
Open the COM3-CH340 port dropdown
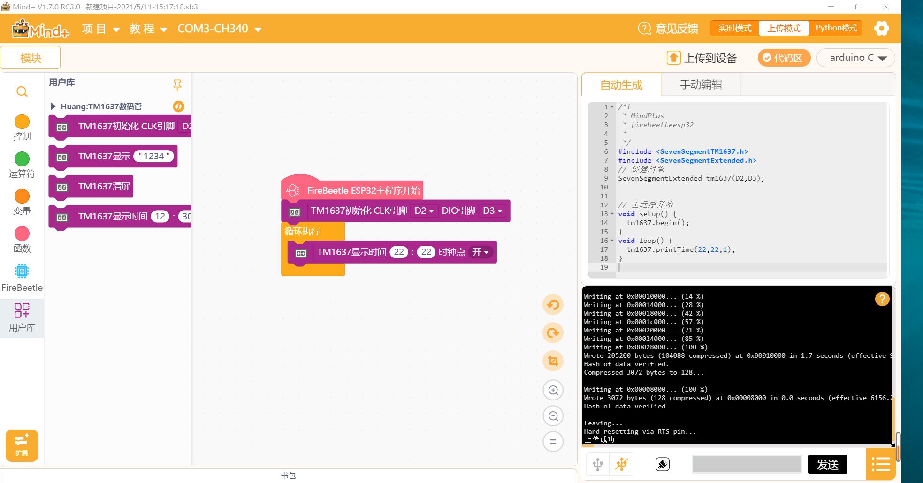tap(219, 29)
